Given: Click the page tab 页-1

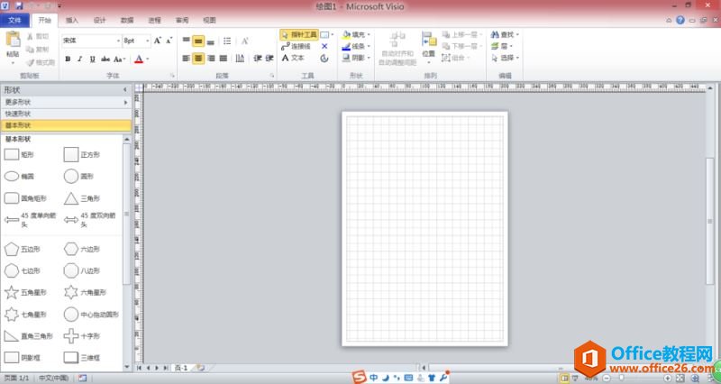Looking at the screenshot, I should 181,368.
